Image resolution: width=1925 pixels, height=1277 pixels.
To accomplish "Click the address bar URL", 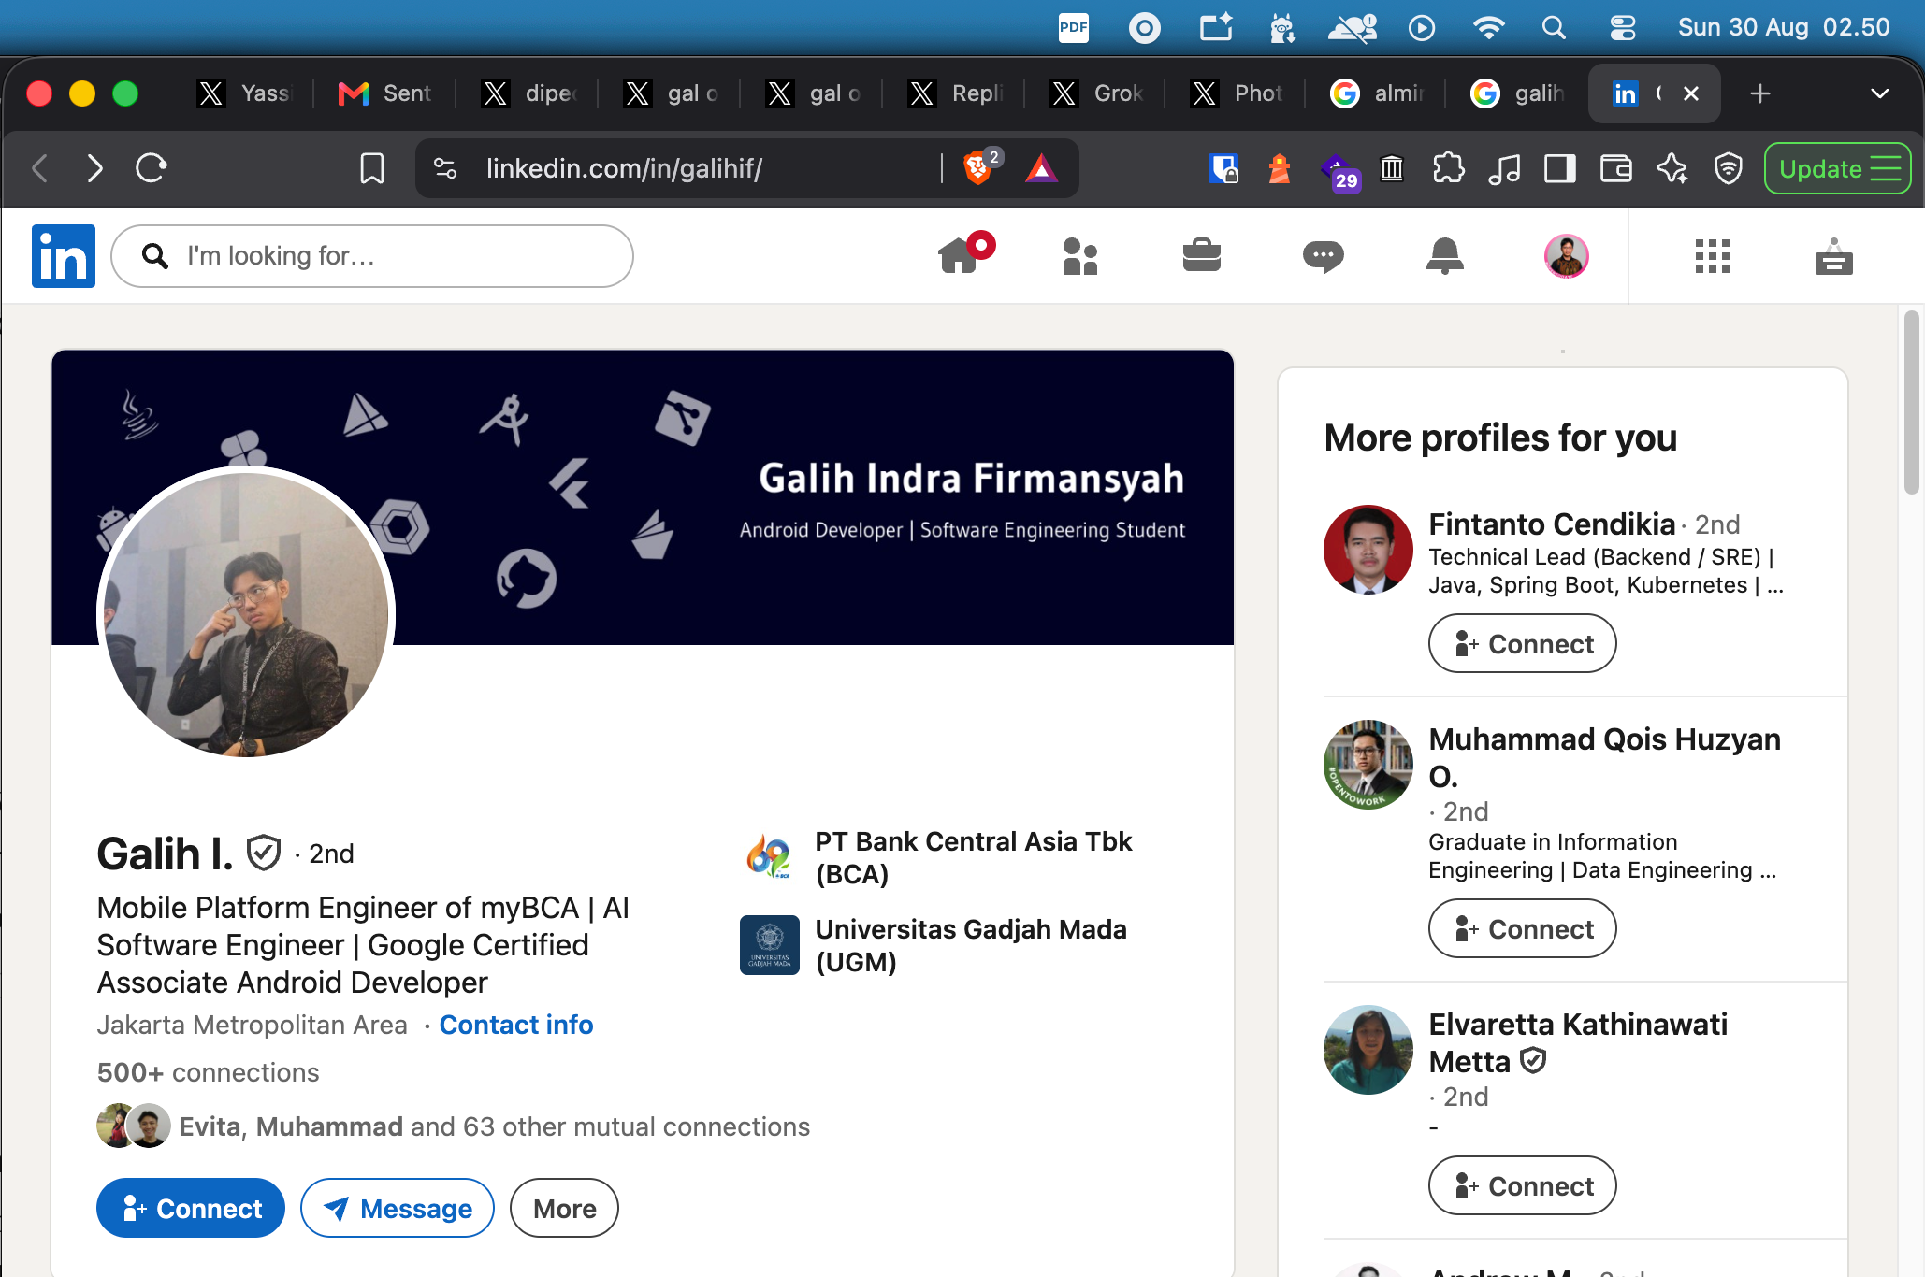I will point(624,168).
